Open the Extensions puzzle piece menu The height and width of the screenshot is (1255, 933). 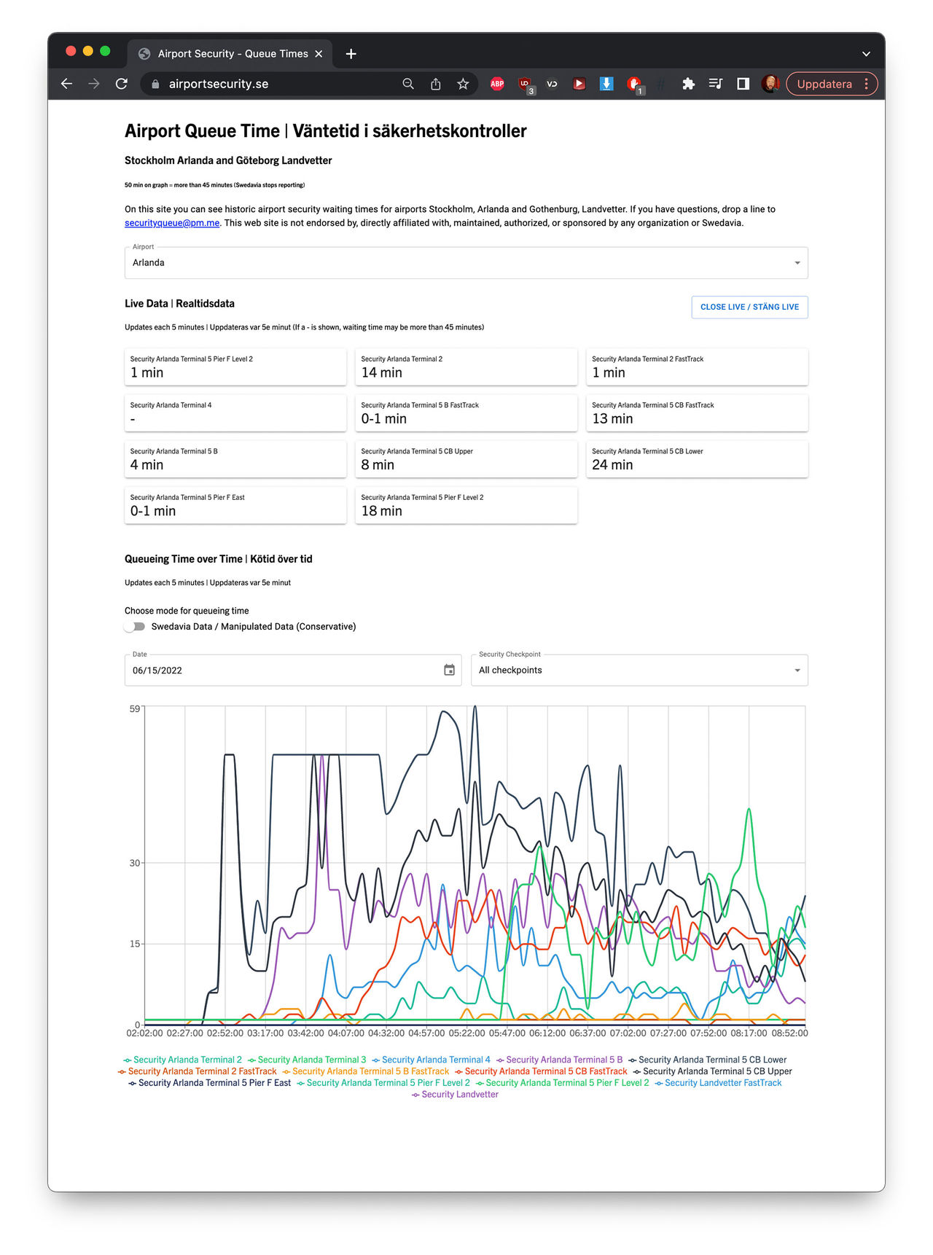click(x=688, y=84)
